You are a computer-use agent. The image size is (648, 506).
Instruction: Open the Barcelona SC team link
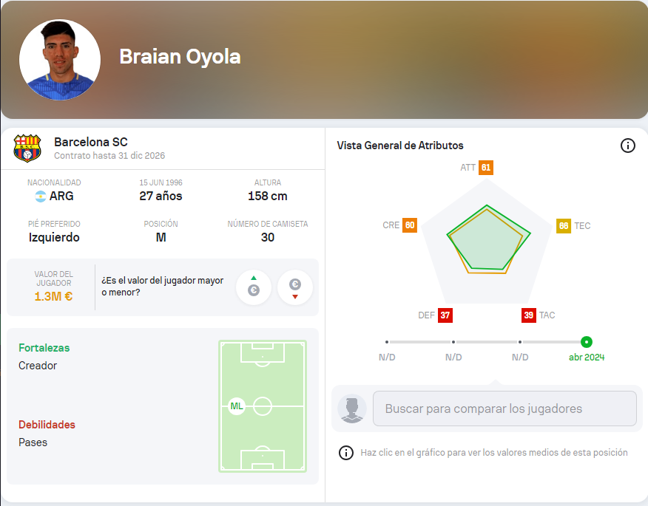(91, 142)
